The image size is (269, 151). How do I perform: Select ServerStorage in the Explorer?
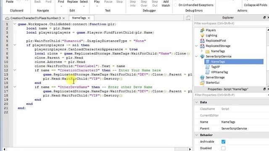215,77
